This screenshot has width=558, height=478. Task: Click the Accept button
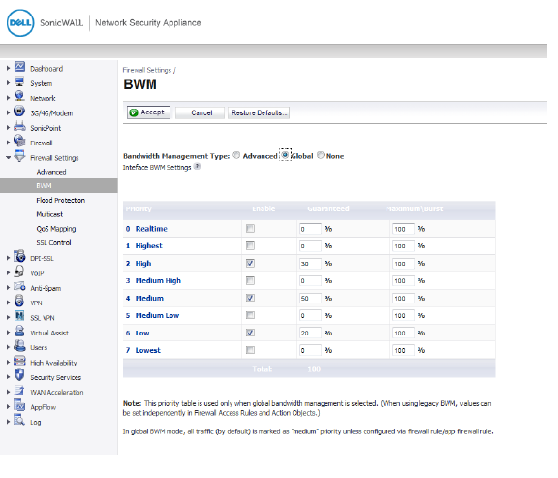tap(148, 112)
